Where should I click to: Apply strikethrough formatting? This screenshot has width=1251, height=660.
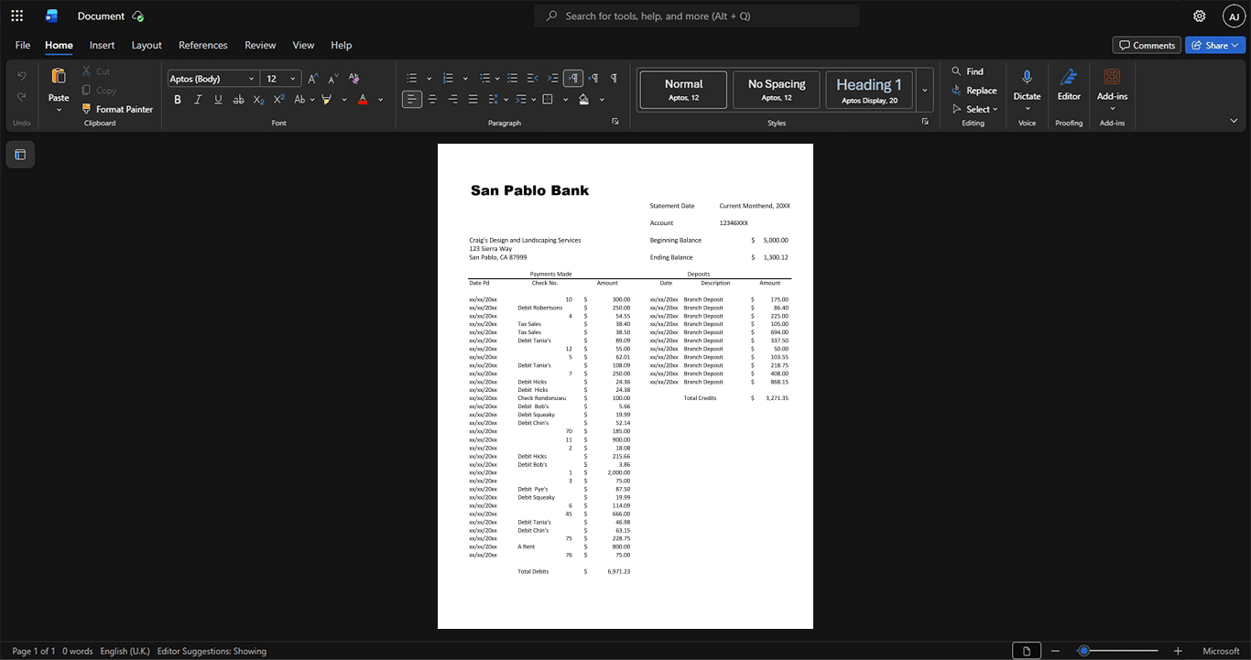tap(238, 99)
